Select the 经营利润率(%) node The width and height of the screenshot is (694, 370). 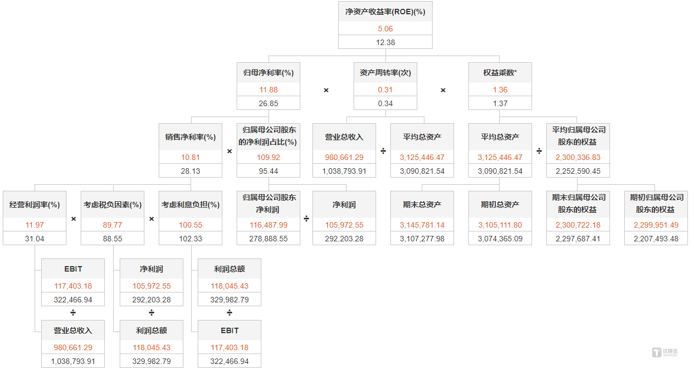pyautogui.click(x=34, y=204)
